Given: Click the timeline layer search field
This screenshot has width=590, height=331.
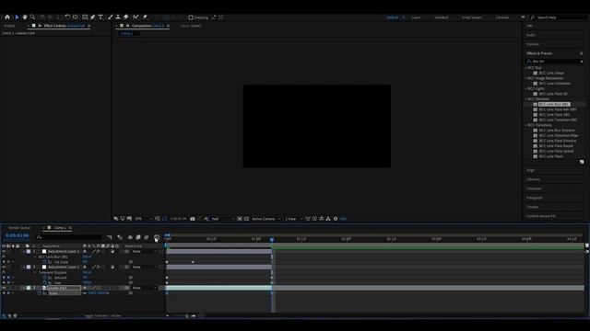Looking at the screenshot, I should tap(69, 237).
